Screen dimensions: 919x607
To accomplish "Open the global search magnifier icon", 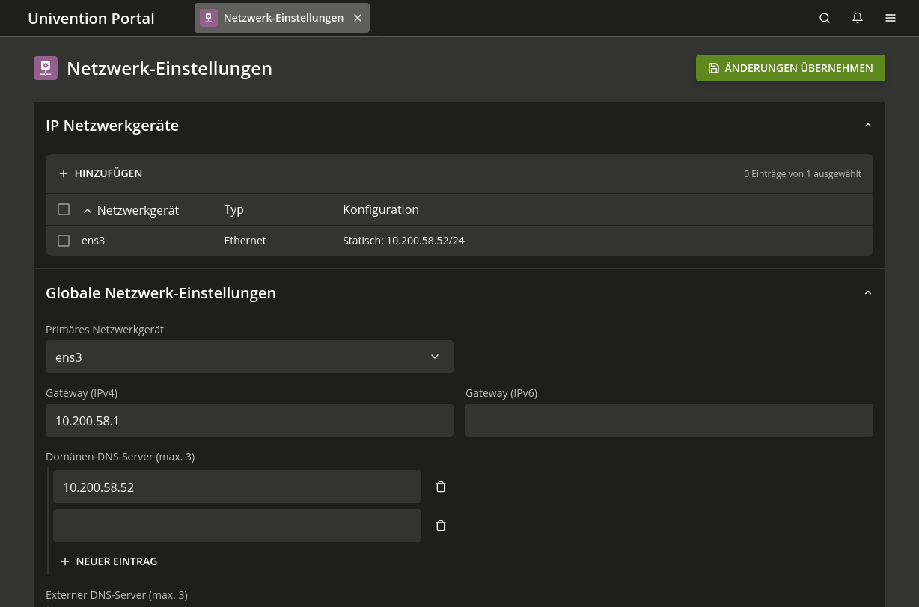I will (x=825, y=17).
